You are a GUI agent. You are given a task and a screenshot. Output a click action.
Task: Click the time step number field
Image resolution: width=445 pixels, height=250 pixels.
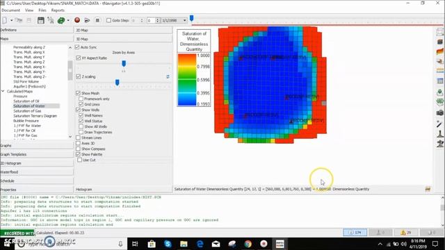(151, 20)
